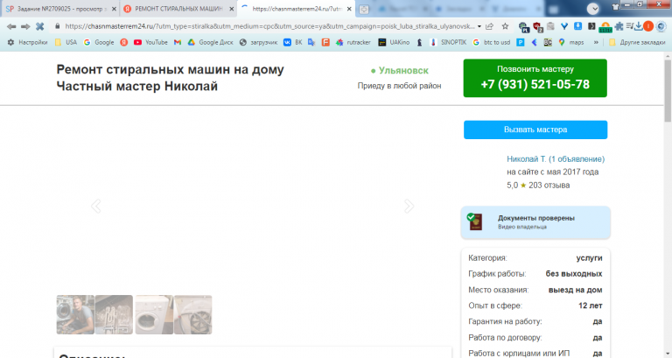672x358 pixels.
Task: Click the page vertical scrollbar thumb
Action: coord(668,90)
